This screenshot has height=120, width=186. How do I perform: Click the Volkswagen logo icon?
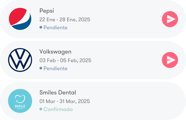[20, 60]
